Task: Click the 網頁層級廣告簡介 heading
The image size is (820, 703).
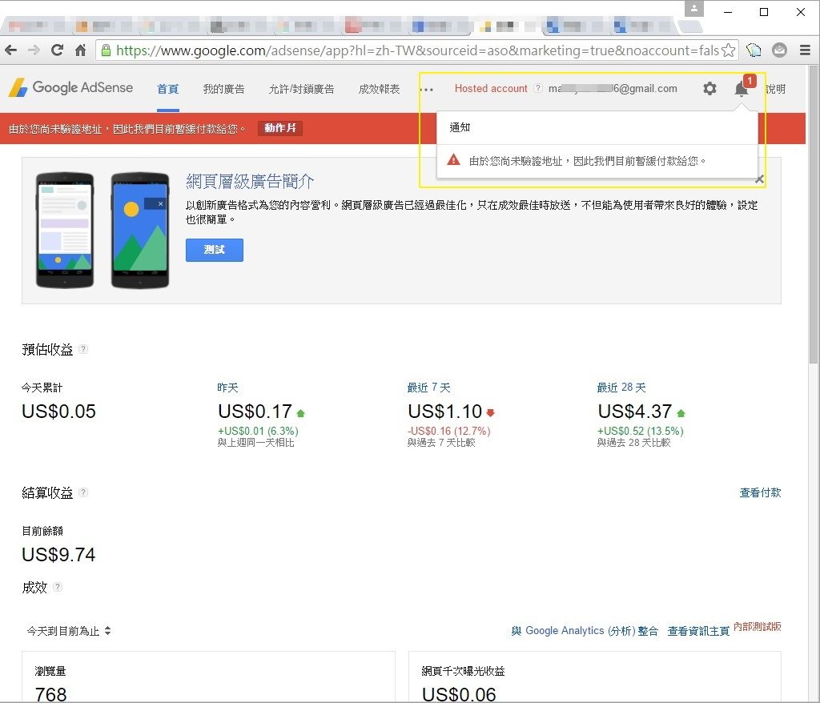Action: tap(250, 182)
